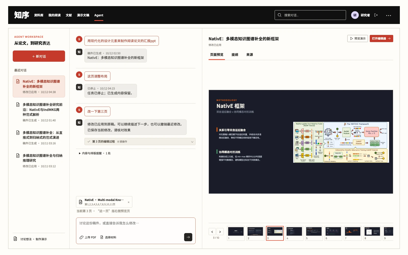Focus the message input box
Image resolution: width=408 pixels, height=255 pixels.
point(136,223)
